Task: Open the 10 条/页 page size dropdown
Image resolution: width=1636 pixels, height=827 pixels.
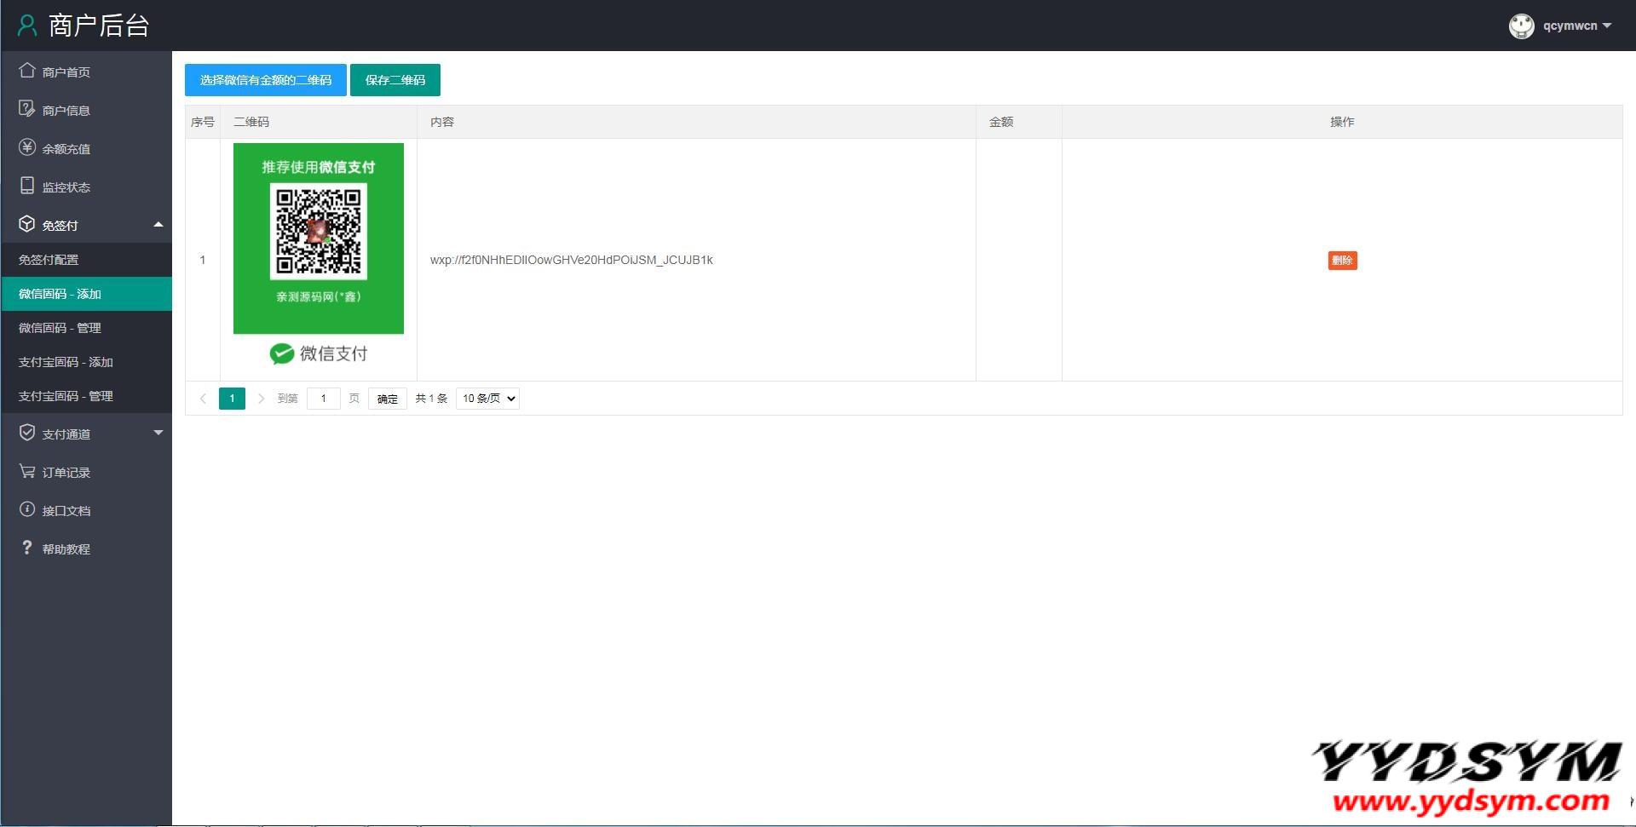Action: 487,399
